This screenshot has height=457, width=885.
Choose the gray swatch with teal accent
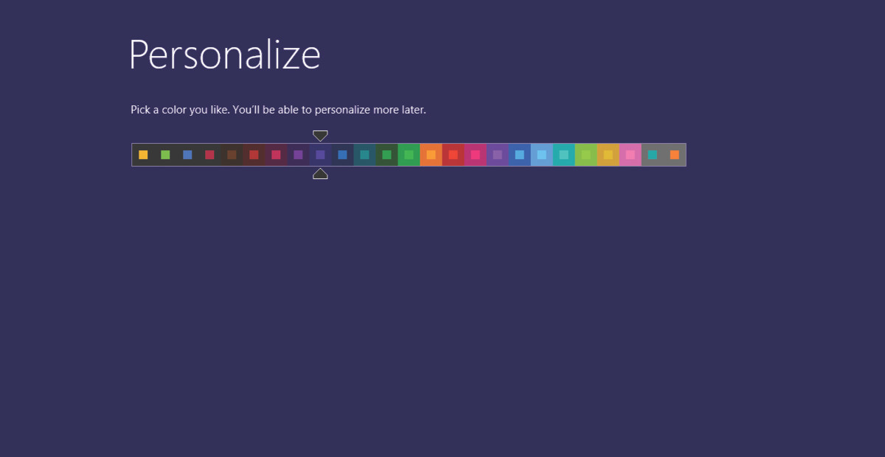(652, 155)
